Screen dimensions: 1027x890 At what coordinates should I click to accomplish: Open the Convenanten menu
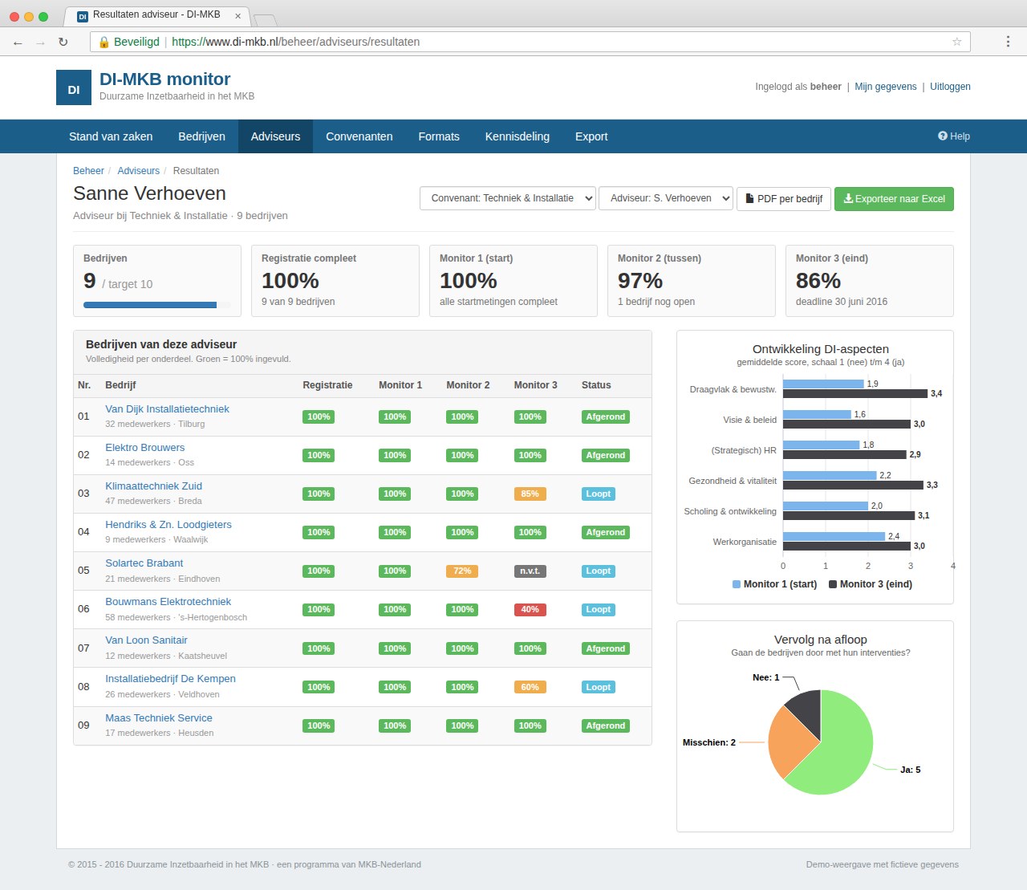[x=359, y=136]
